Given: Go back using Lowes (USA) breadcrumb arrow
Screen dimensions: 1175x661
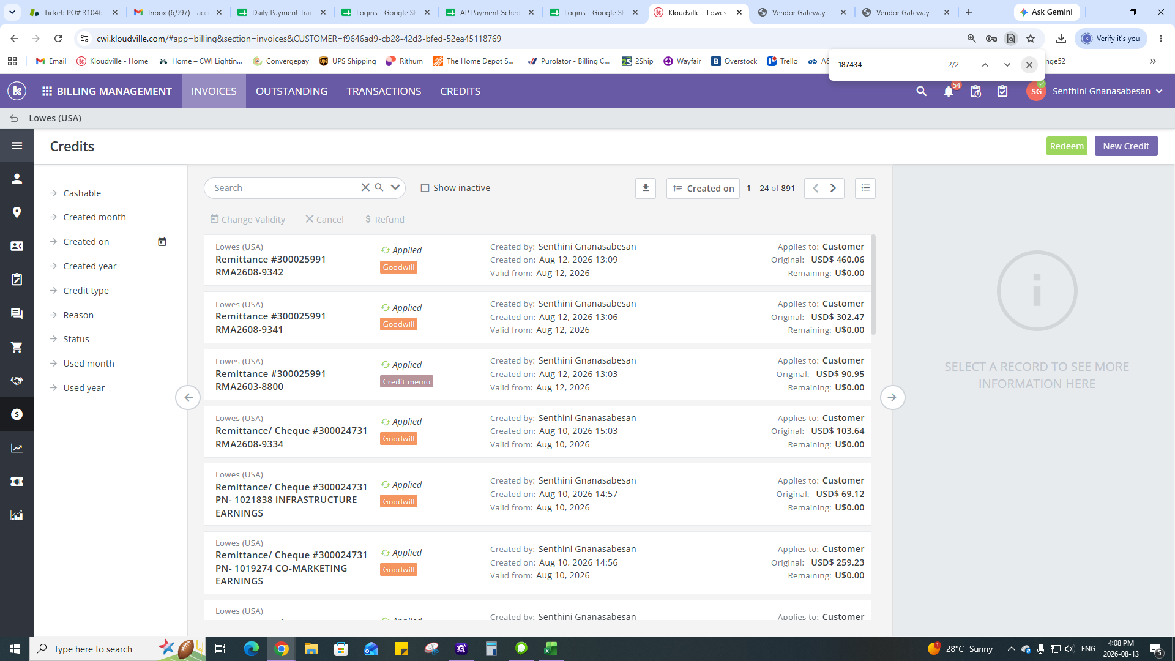Looking at the screenshot, I should 14,118.
